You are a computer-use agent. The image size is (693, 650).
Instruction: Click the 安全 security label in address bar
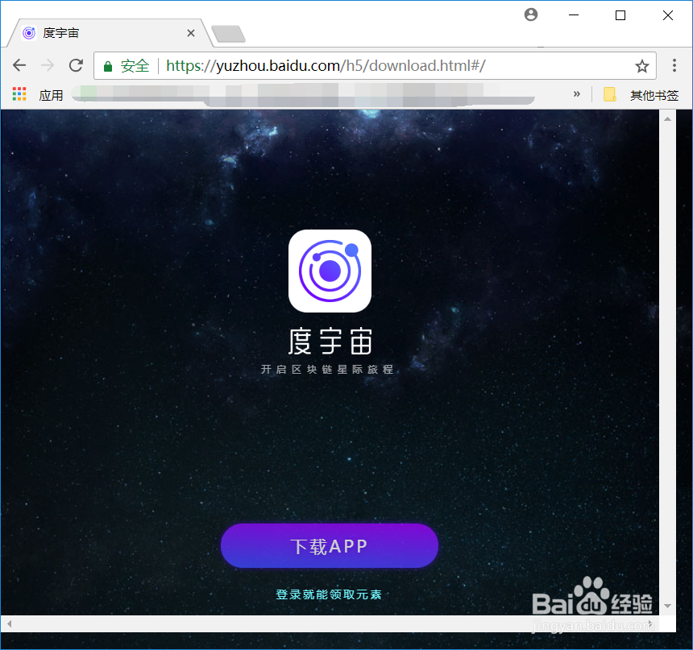pos(133,65)
